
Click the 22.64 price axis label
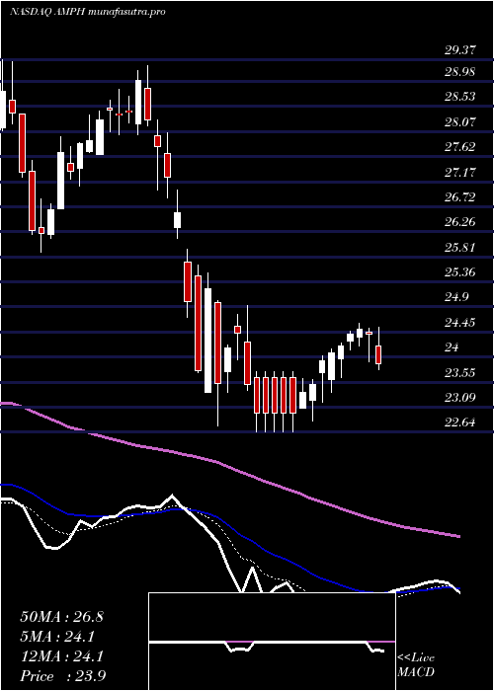coord(459,423)
